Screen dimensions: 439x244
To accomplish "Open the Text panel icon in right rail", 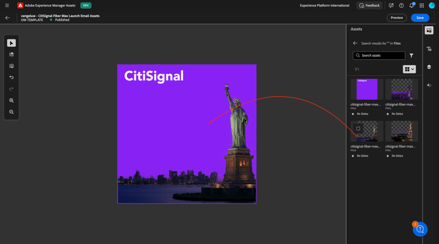I will (429, 49).
